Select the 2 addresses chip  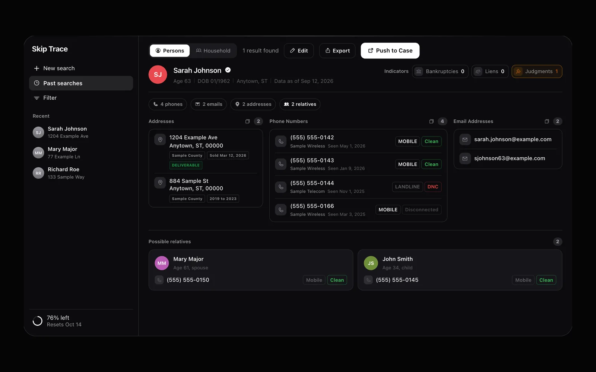[x=253, y=104]
